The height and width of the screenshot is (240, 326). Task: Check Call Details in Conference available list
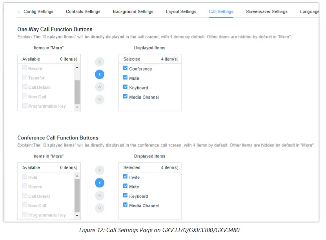25,195
